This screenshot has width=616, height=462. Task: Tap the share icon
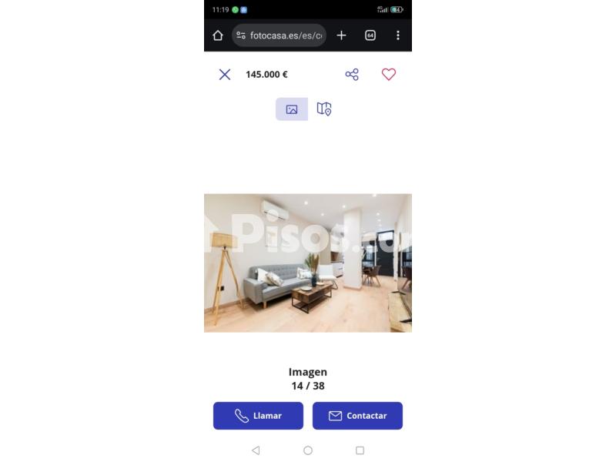(352, 75)
